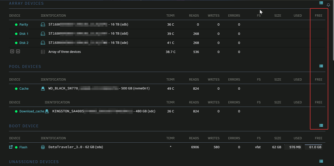Click Array Devices section heading
This screenshot has width=334, height=166.
pyautogui.click(x=26, y=3)
